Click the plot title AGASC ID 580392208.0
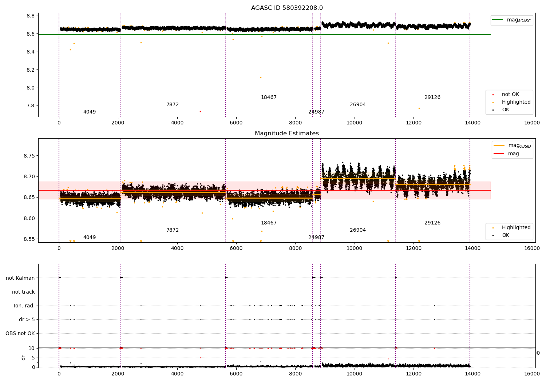This screenshot has height=382, width=546. 287,8
